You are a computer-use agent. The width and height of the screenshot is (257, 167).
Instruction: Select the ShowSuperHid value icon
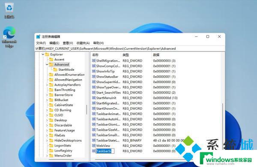[x=94, y=82]
